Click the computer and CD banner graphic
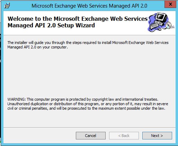178x146 pixels. (161, 22)
